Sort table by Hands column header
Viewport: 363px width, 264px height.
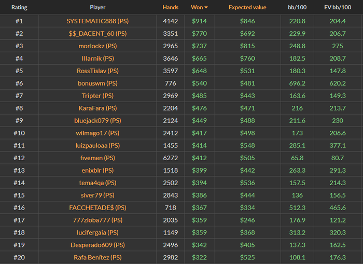170,8
